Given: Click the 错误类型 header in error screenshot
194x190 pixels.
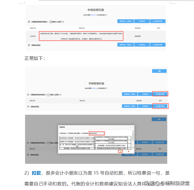Looking at the screenshot, I should coord(138,28).
